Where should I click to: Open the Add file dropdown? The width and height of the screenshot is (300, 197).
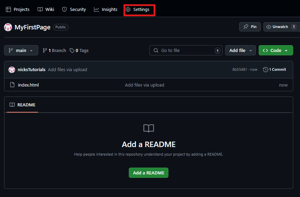tap(241, 50)
